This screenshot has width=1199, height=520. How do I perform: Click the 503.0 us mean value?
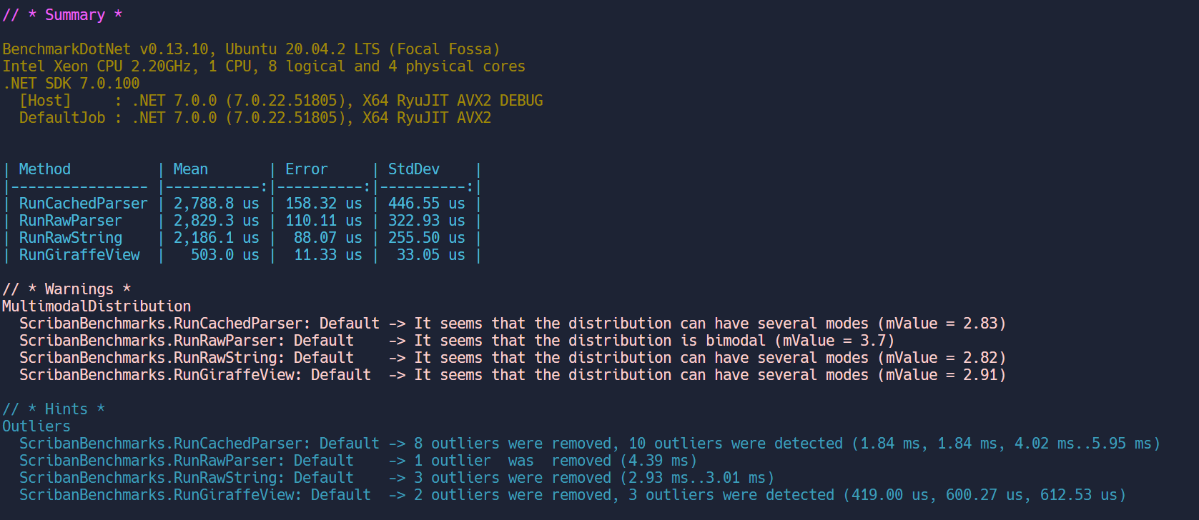coord(224,255)
